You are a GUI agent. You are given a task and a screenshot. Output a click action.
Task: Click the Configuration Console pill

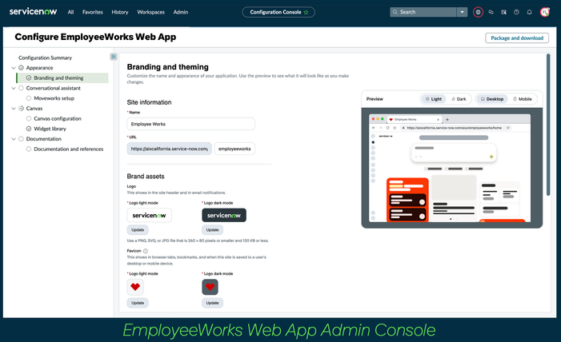coord(278,12)
